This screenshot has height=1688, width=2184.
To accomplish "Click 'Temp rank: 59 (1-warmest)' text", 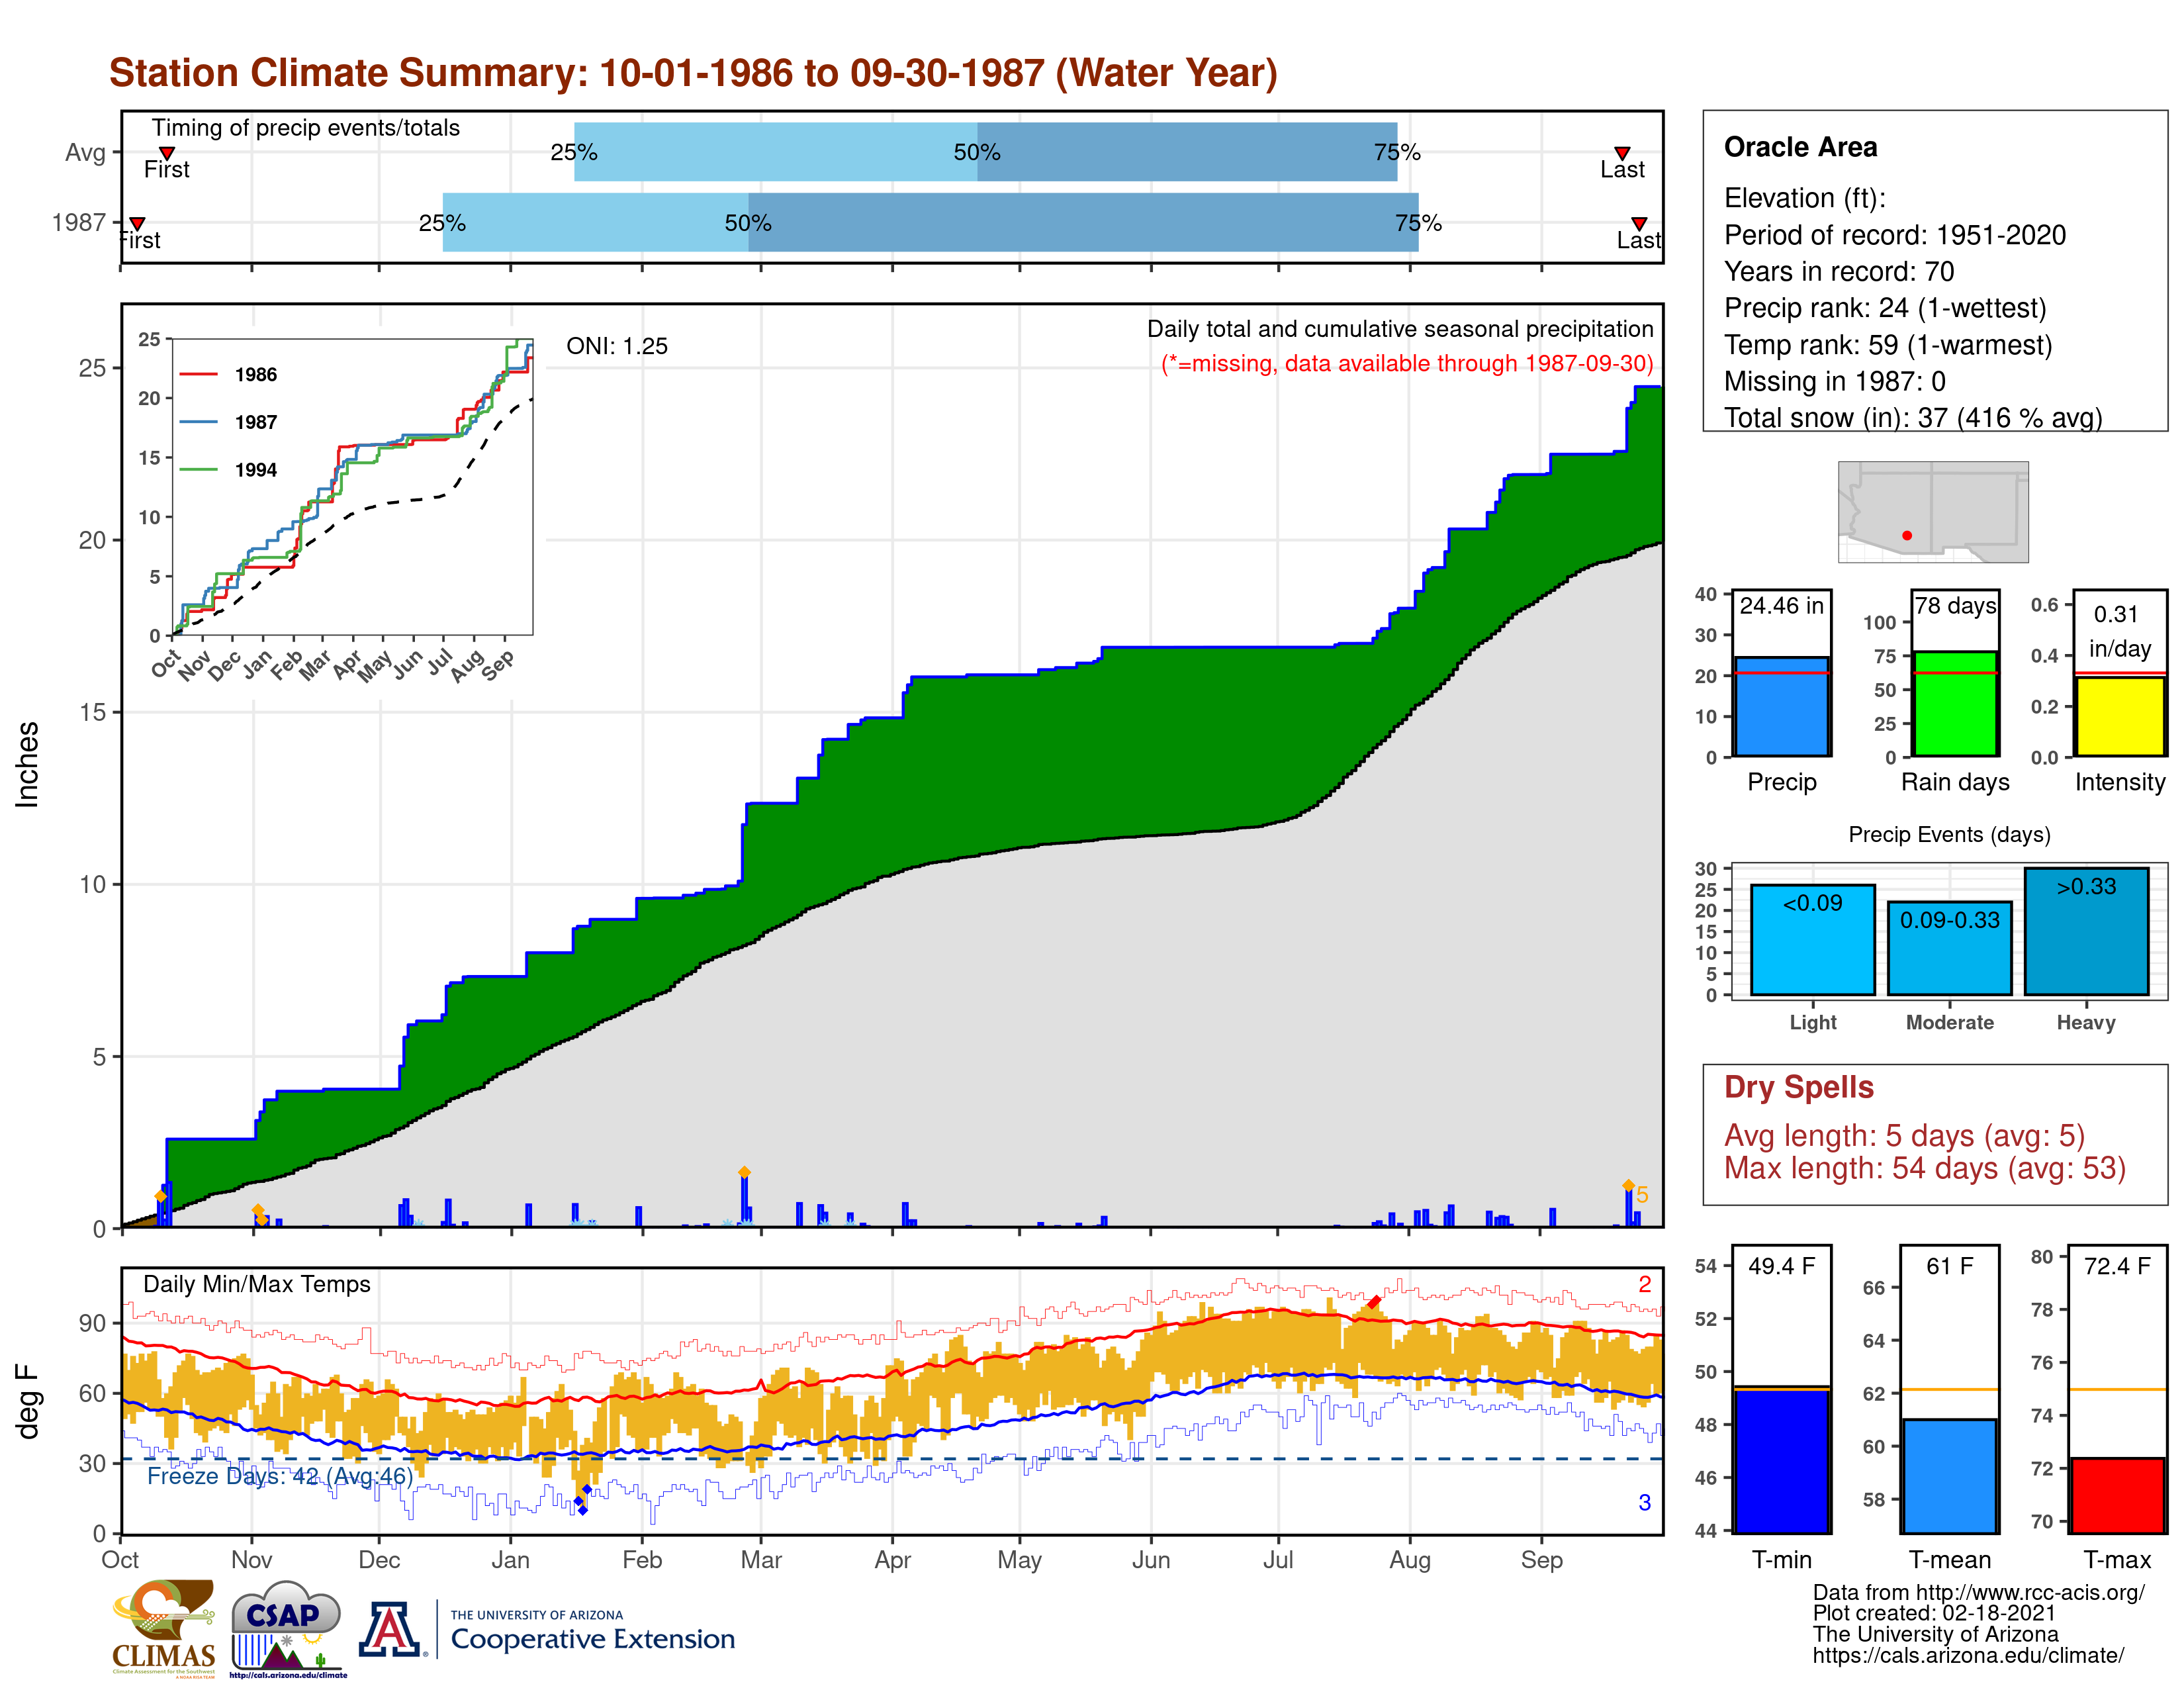I will pos(1888,345).
